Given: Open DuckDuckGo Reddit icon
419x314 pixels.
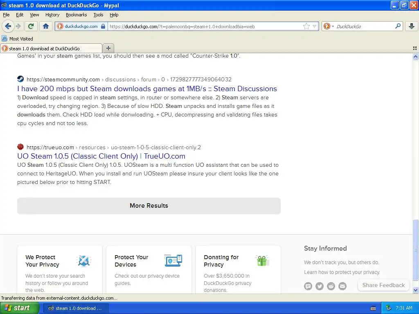Looking at the screenshot, I should point(331,286).
